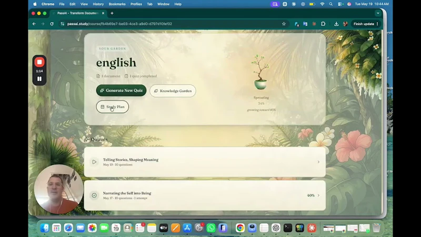Go forward in Chrome
This screenshot has width=421, height=237.
[x=43, y=24]
